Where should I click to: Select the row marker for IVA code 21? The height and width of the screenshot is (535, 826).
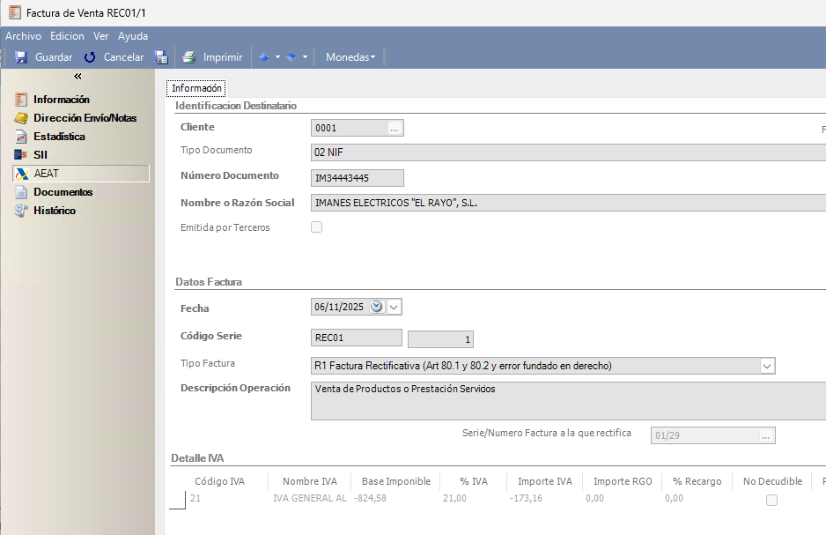(177, 500)
